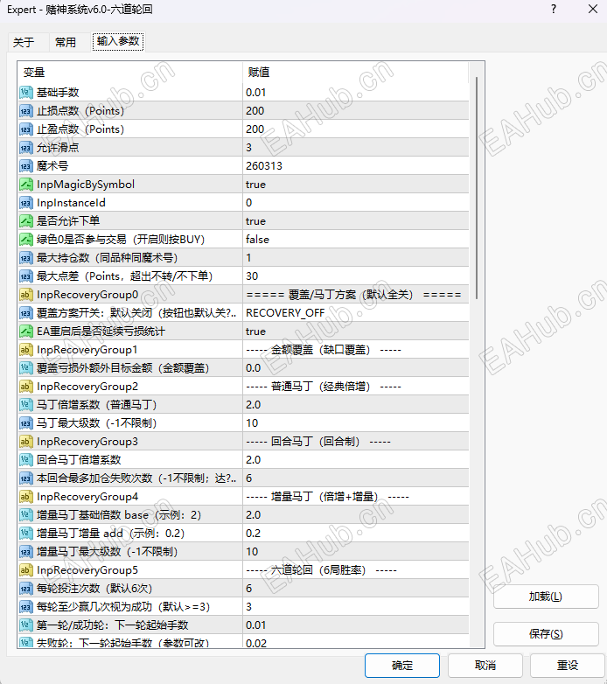The width and height of the screenshot is (607, 684).
Task: Click the integer icon beside 魔术号
Action: tap(25, 166)
